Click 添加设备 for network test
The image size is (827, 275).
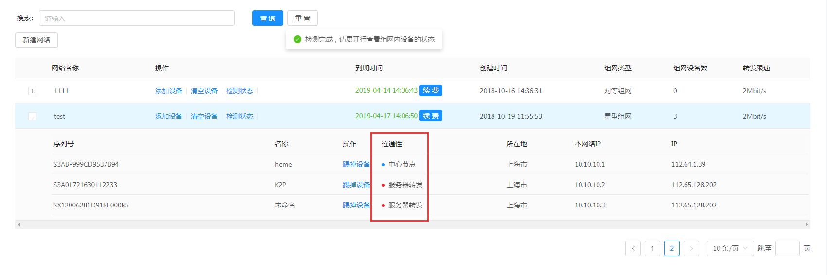(169, 116)
